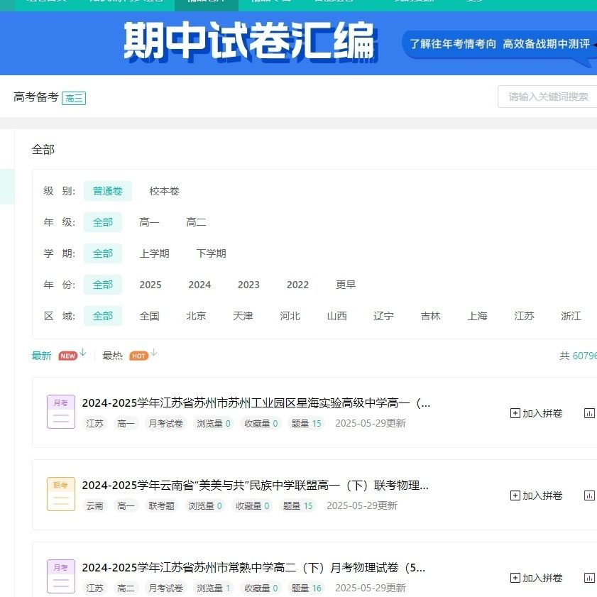Open 常熟中学高二月考物理试卷 title

(x=253, y=567)
